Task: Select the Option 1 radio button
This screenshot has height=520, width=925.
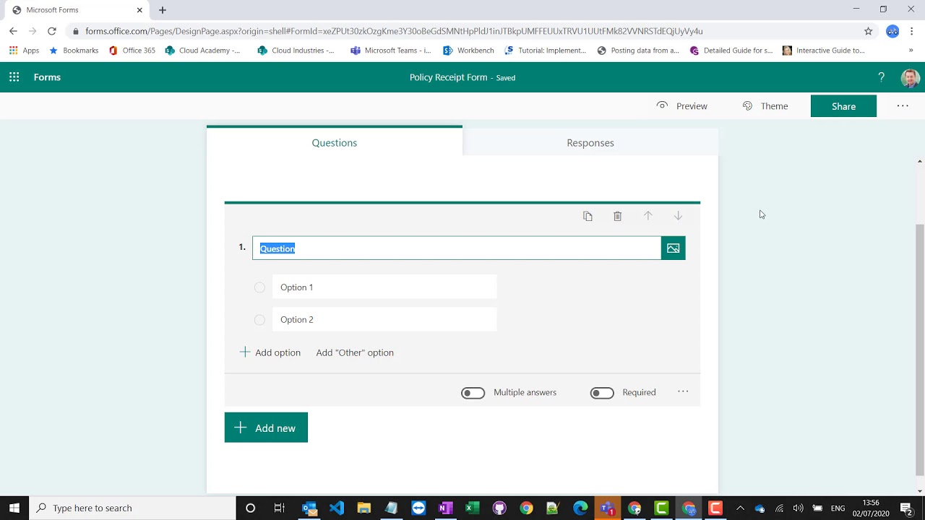Action: pos(259,287)
